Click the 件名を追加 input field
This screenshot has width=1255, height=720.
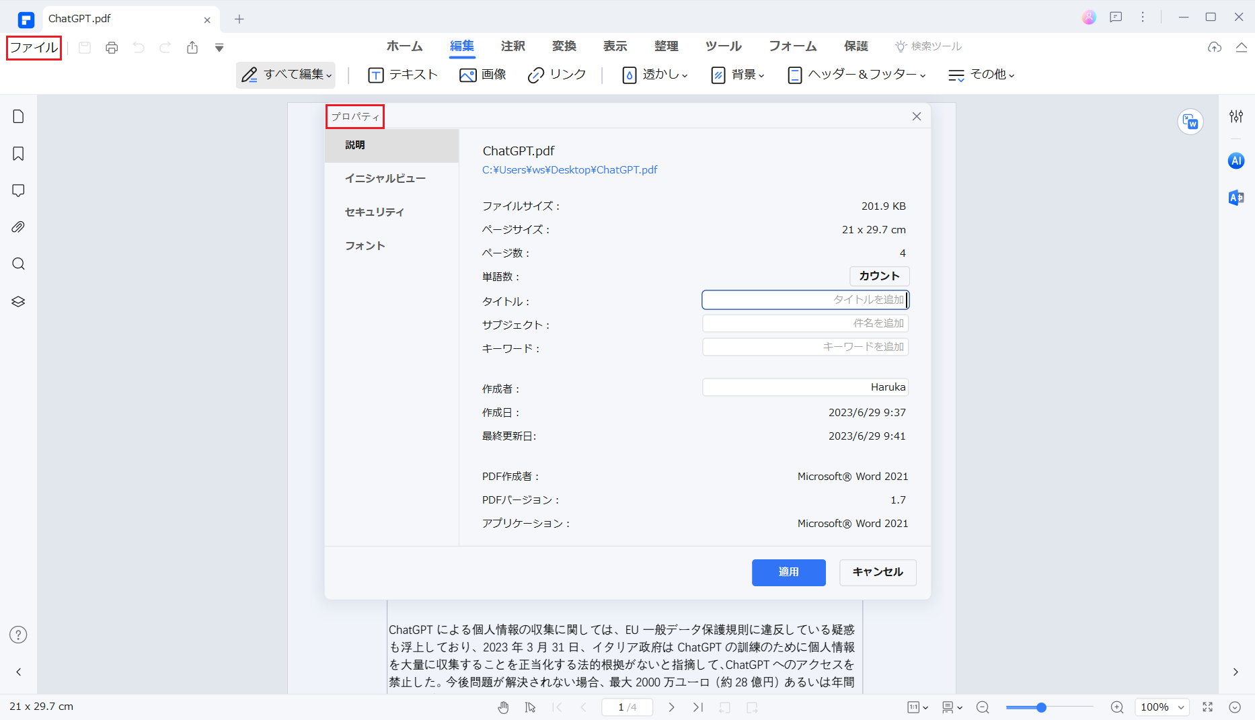click(x=805, y=323)
